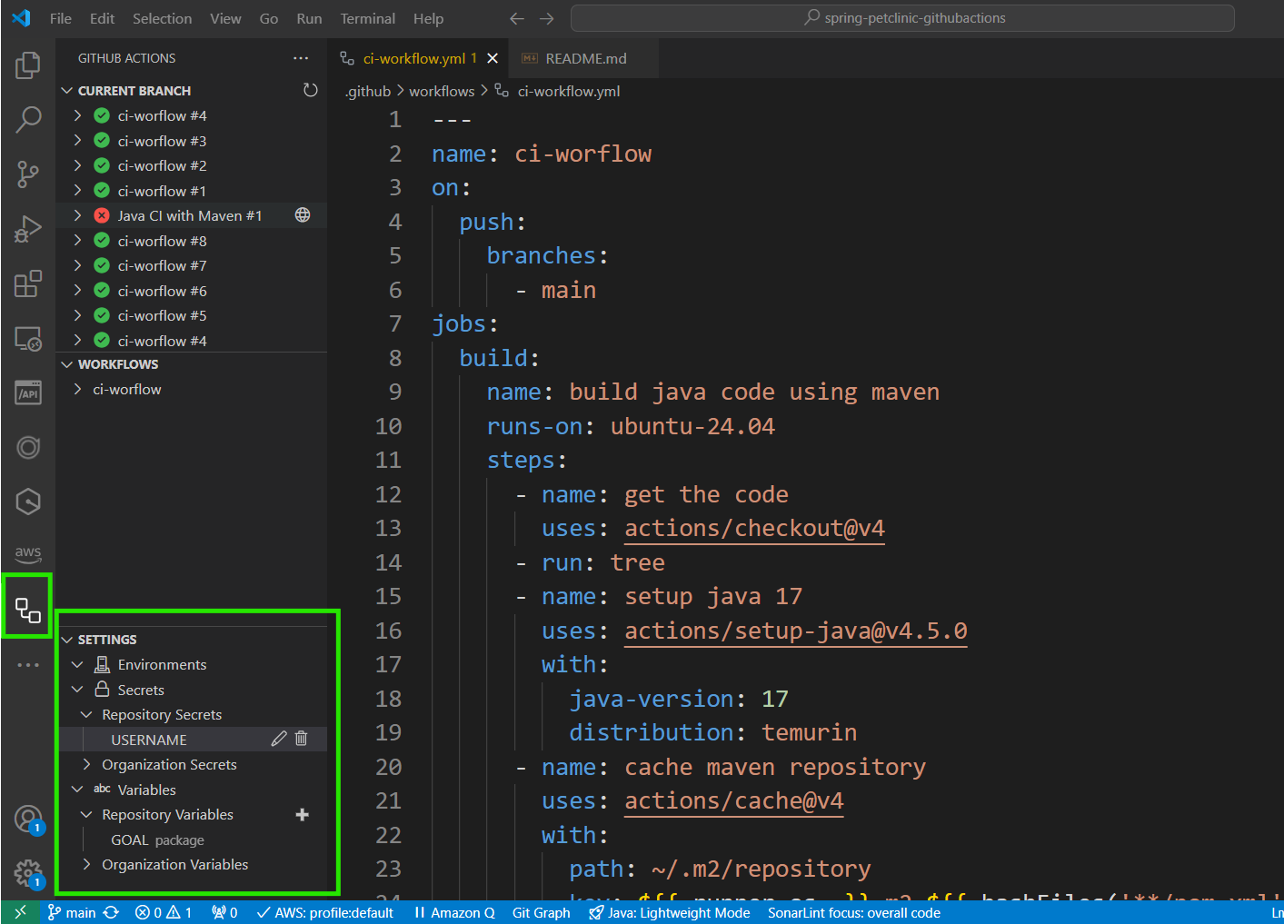Image resolution: width=1284 pixels, height=924 pixels.
Task: Open the AWS Toolkit sidebar view
Action: [x=27, y=553]
